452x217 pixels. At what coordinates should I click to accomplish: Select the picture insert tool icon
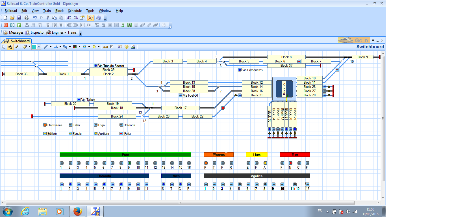[133, 47]
